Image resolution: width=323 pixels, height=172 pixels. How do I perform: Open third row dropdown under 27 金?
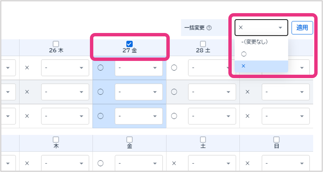click(138, 116)
